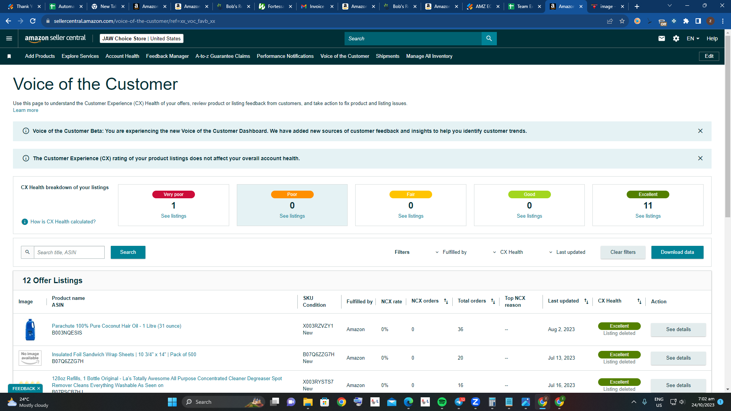This screenshot has width=731, height=411.
Task: Close the FEEDBACK tab widget
Action: (x=38, y=389)
